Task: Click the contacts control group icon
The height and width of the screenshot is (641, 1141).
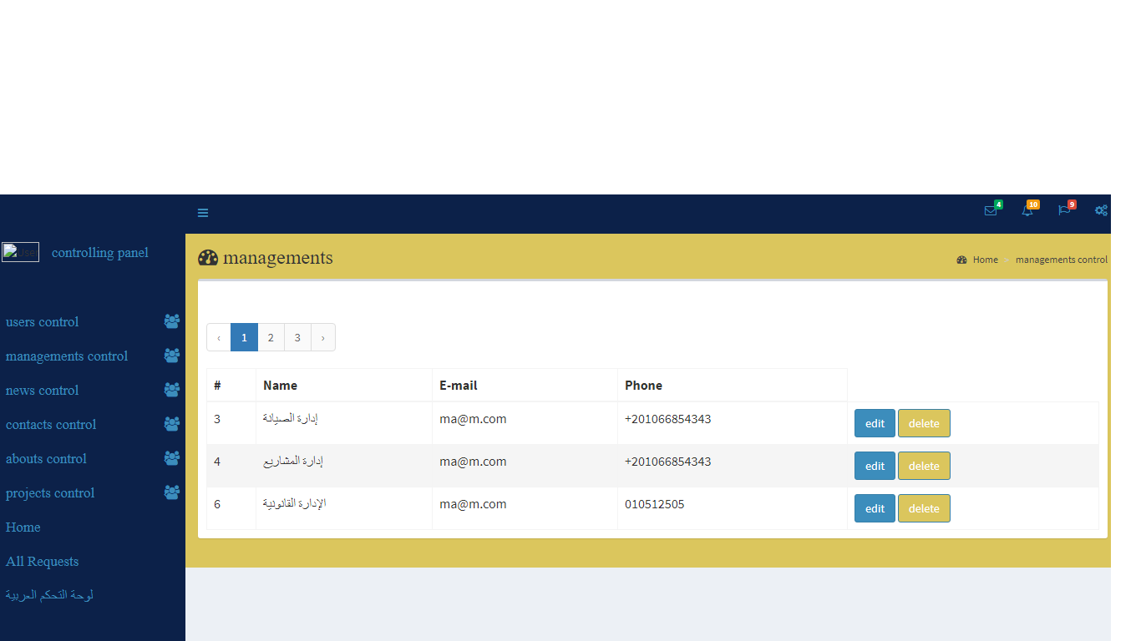Action: pyautogui.click(x=172, y=424)
